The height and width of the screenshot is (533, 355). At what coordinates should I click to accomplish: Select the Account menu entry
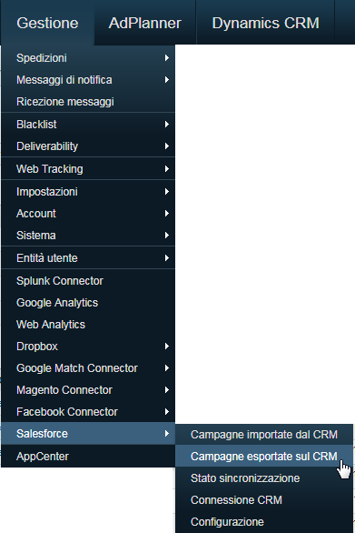pos(88,214)
